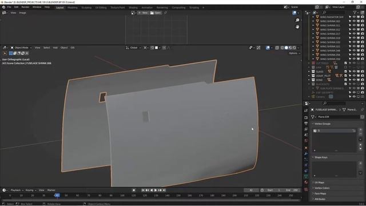Open the World properties tab
Image resolution: width=366 pixels, height=206 pixels.
[306, 141]
